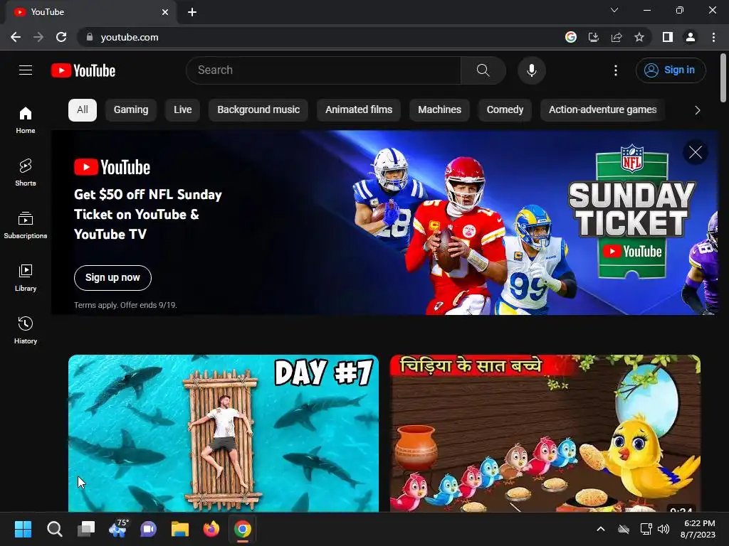
Task: Click the YouTube logo in header
Action: 83,70
